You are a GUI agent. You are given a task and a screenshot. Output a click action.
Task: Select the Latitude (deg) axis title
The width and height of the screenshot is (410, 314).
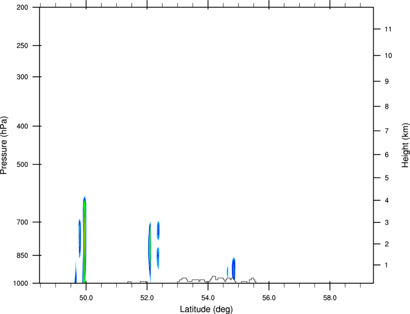206,309
